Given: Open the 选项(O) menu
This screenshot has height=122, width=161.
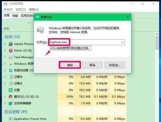Looking at the screenshot, I should click(x=21, y=10).
